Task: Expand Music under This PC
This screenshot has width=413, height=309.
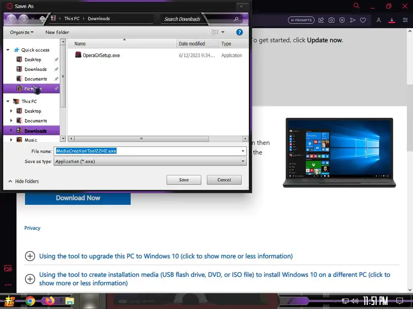Action: (x=11, y=140)
